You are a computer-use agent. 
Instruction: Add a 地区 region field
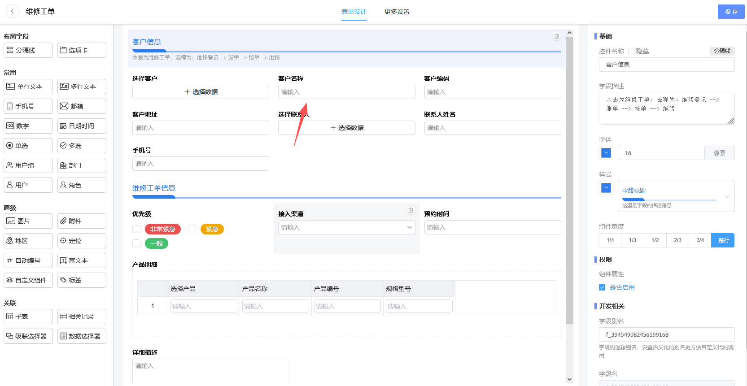(28, 241)
